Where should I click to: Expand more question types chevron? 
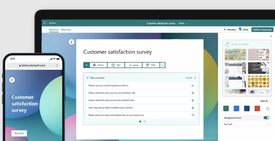click(162, 65)
